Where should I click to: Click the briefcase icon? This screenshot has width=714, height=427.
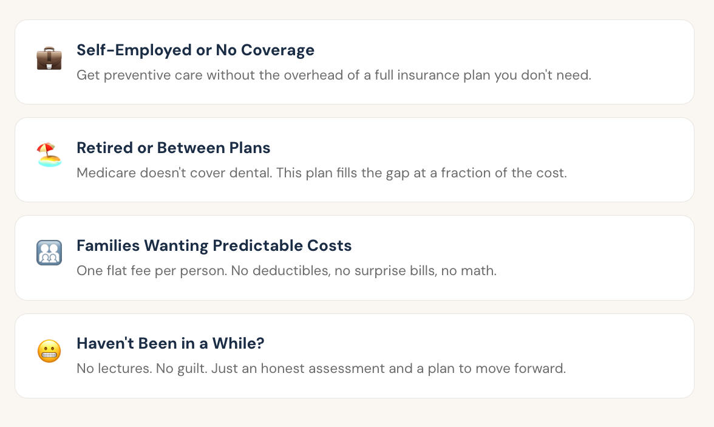click(49, 59)
